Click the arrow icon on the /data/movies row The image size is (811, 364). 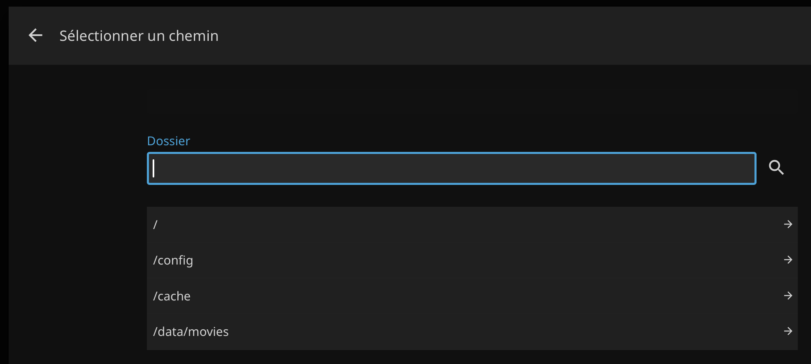click(788, 331)
